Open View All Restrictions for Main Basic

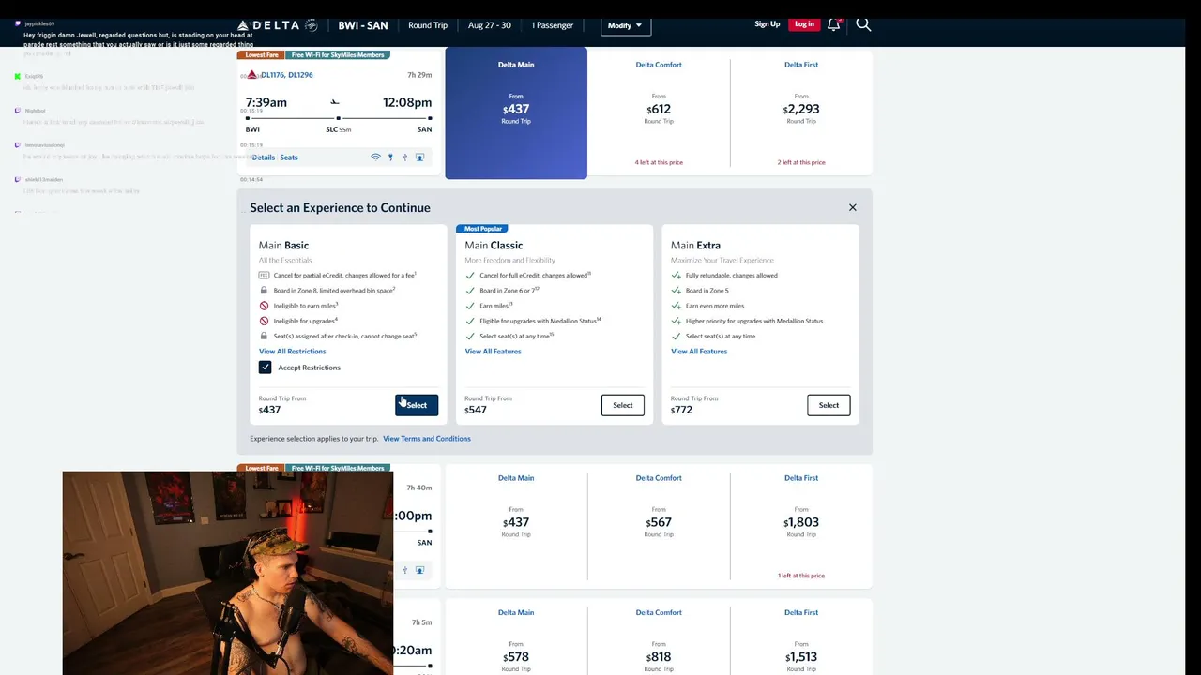click(x=293, y=352)
